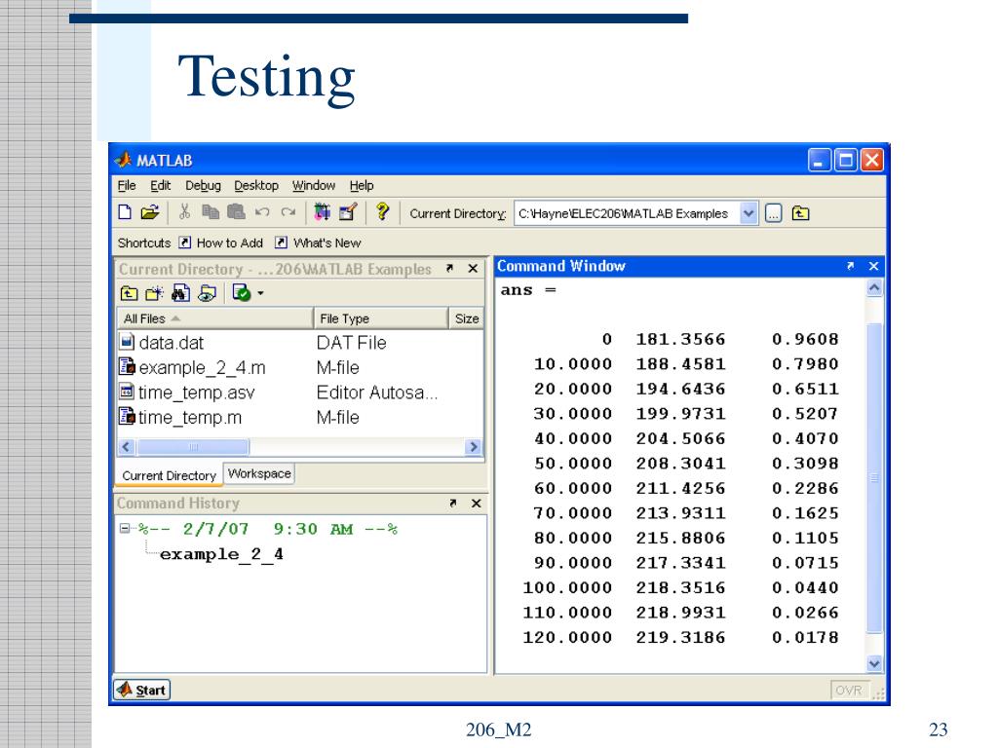
Task: Click example_2_4 in Command History
Action: coord(221,554)
